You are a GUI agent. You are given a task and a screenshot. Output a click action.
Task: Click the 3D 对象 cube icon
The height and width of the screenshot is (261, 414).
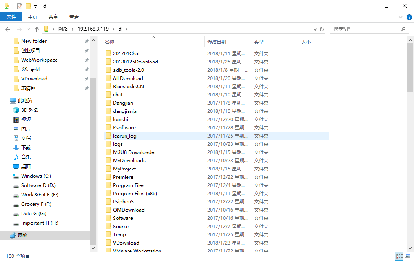16,110
